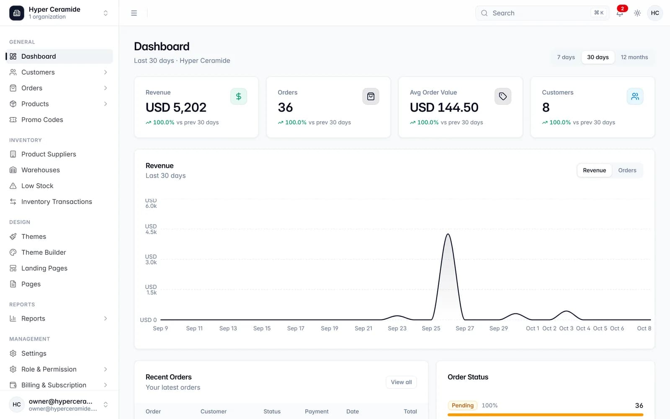The width and height of the screenshot is (670, 419).
Task: Click the Inventory Transactions arrows icon
Action: point(13,202)
